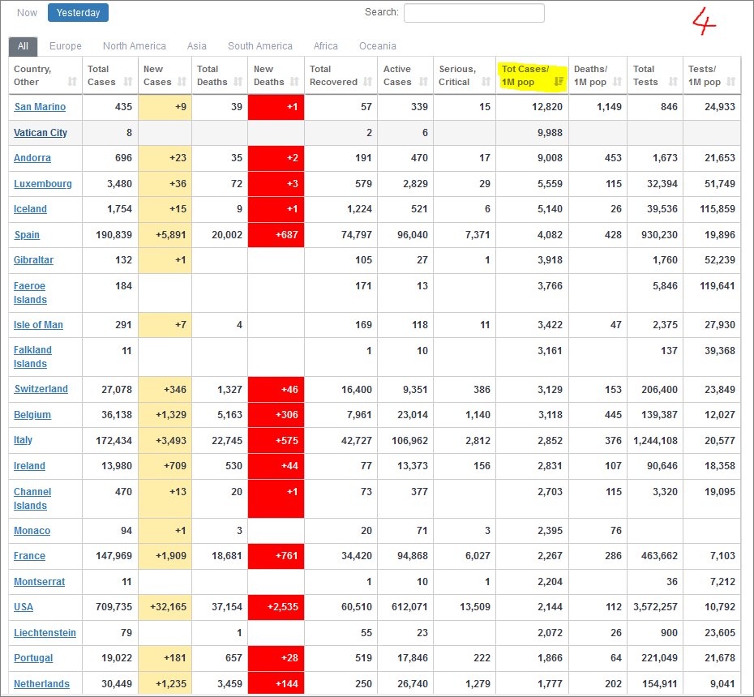Click highlighted Tot Cases/1M pop sort icon
This screenshot has width=754, height=697.
coord(559,82)
